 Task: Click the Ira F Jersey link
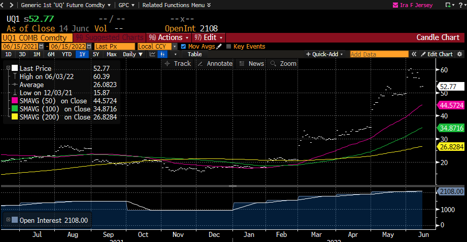tap(416, 5)
